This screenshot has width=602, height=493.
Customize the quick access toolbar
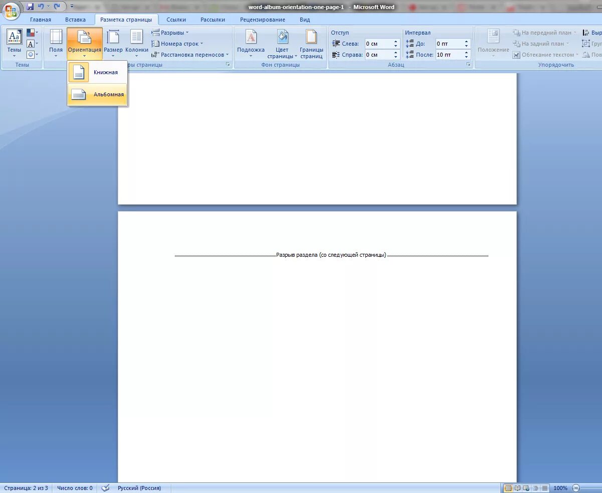pyautogui.click(x=72, y=7)
